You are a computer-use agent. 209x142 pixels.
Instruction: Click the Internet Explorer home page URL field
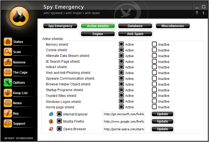click(x=124, y=114)
